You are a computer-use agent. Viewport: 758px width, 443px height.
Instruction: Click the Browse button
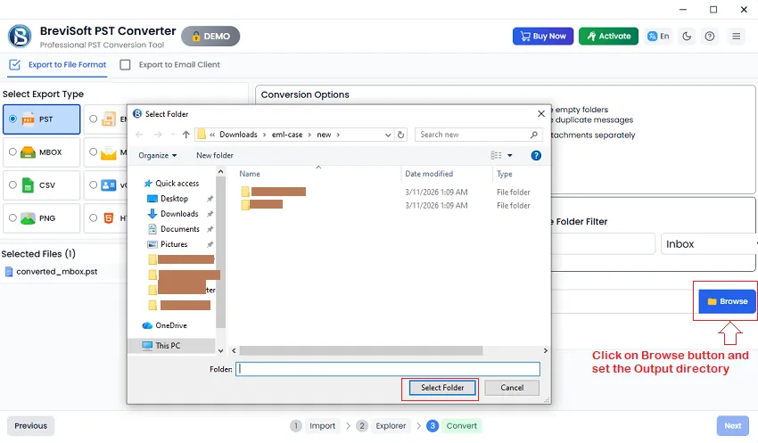(x=727, y=301)
